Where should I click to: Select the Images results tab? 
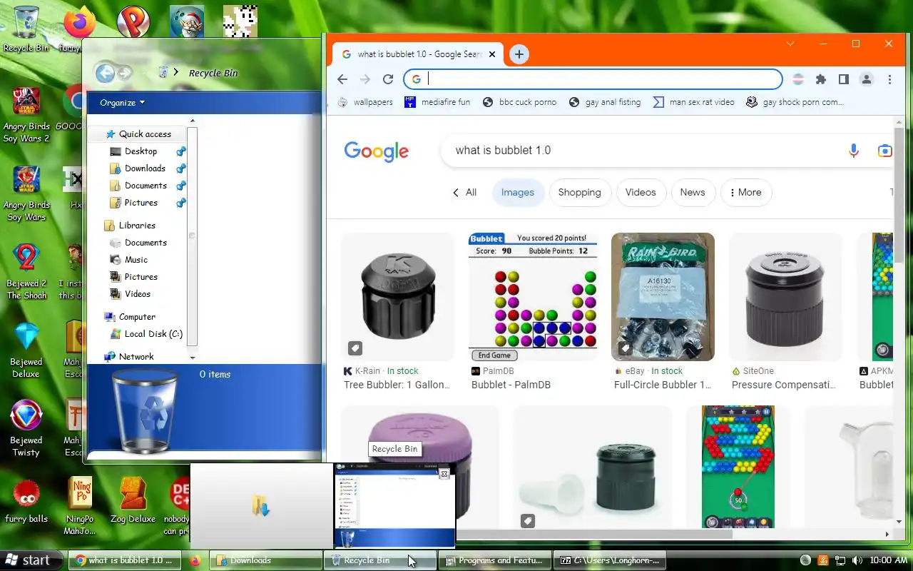(x=518, y=193)
